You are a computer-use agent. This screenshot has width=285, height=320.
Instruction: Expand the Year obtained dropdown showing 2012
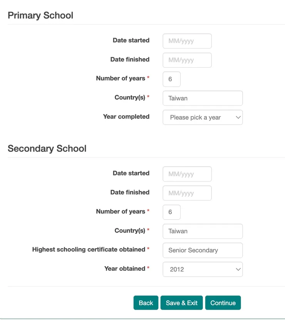[203, 269]
